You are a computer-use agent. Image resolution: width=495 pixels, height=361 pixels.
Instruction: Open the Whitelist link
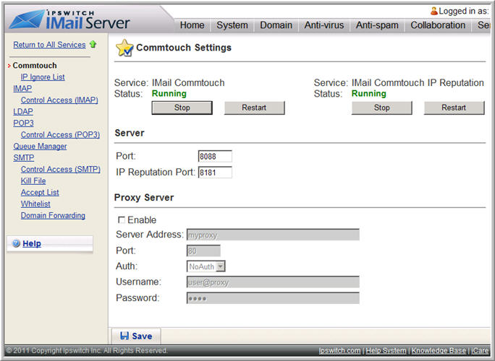coord(35,204)
